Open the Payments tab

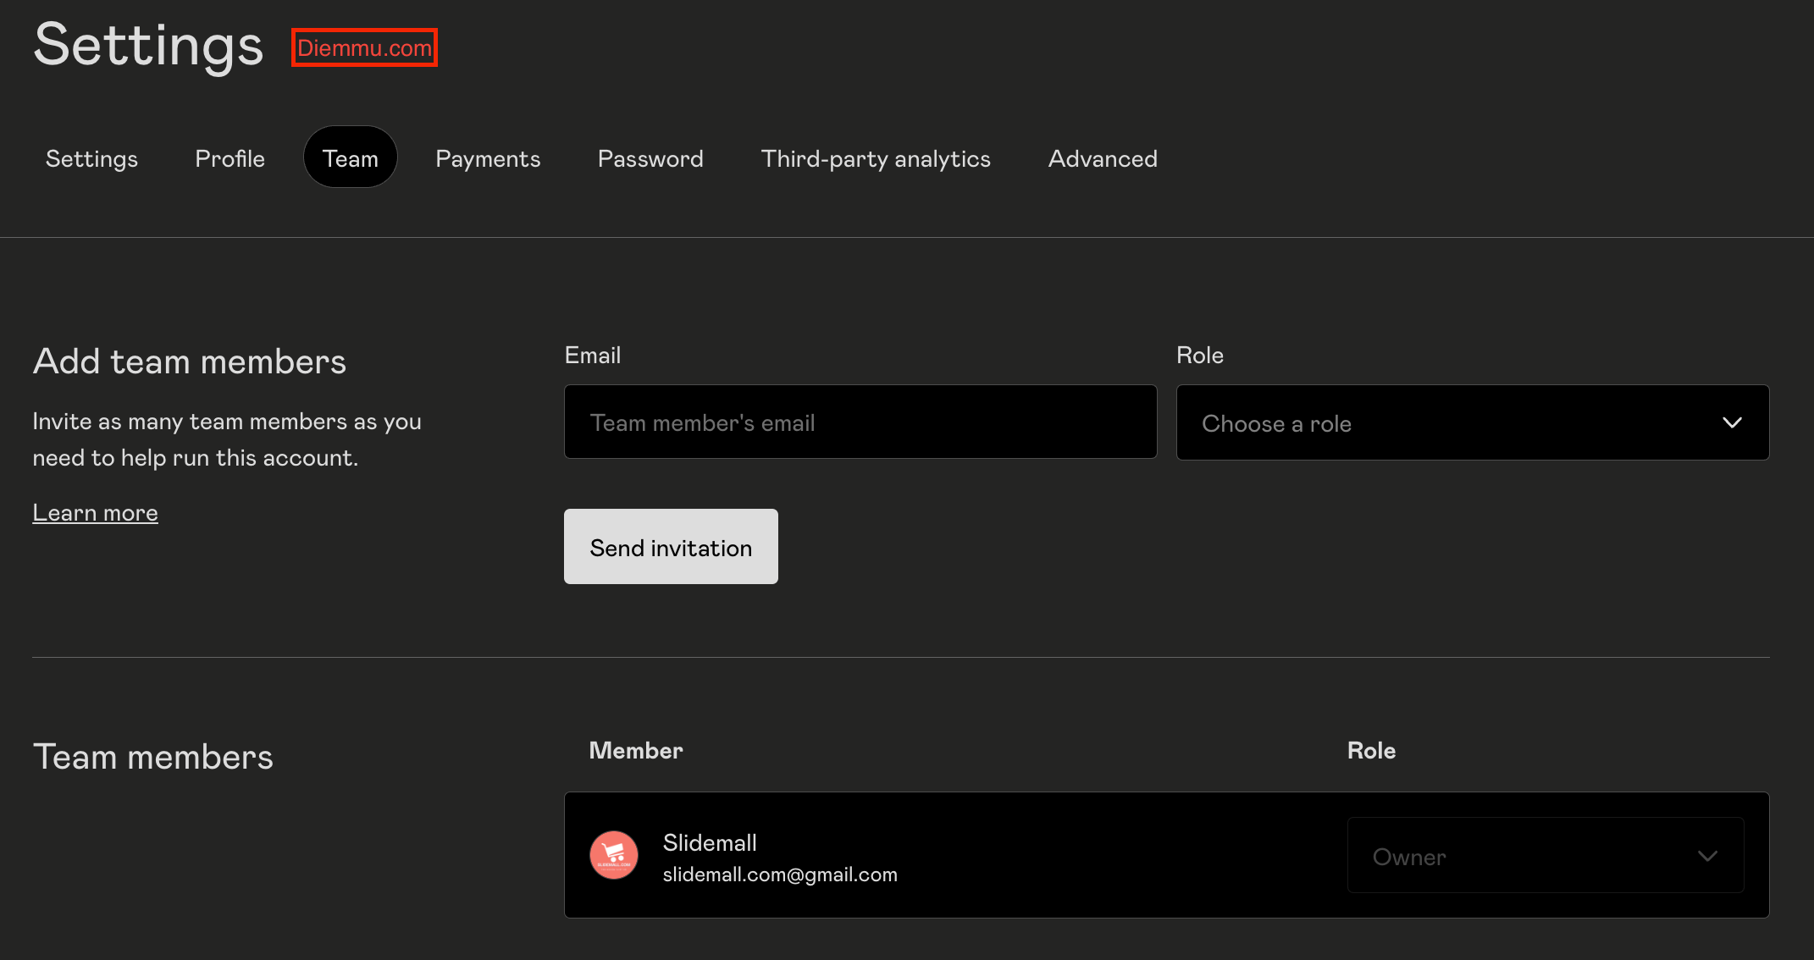point(488,158)
